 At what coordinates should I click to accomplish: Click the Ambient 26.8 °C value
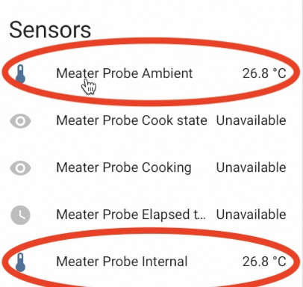pyautogui.click(x=264, y=73)
